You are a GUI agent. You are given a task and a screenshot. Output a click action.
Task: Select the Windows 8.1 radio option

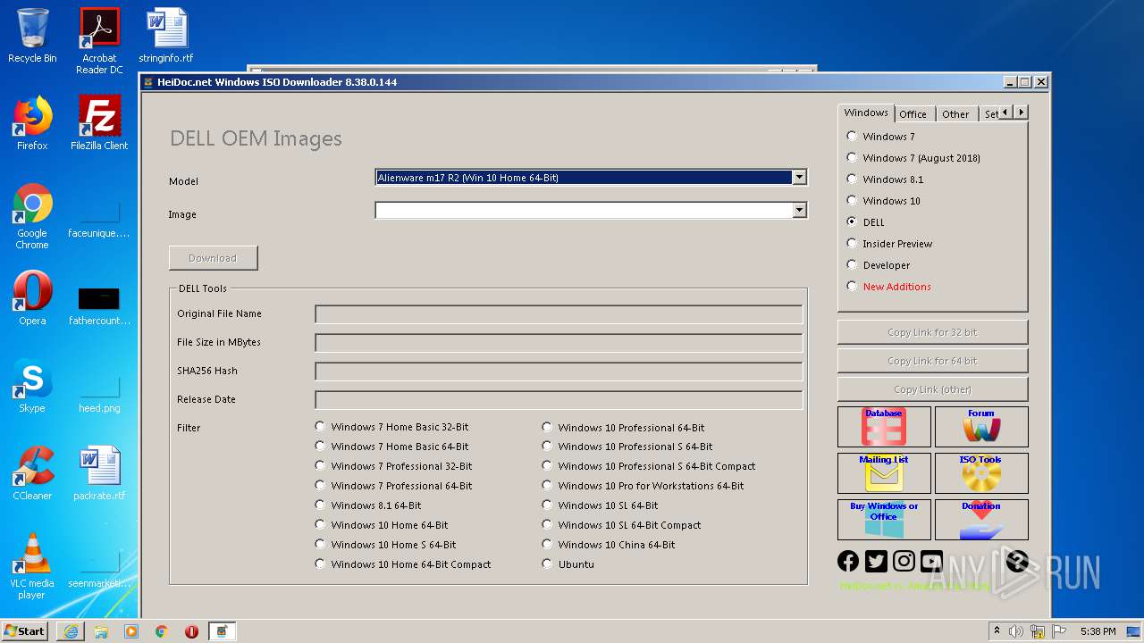(885, 180)
